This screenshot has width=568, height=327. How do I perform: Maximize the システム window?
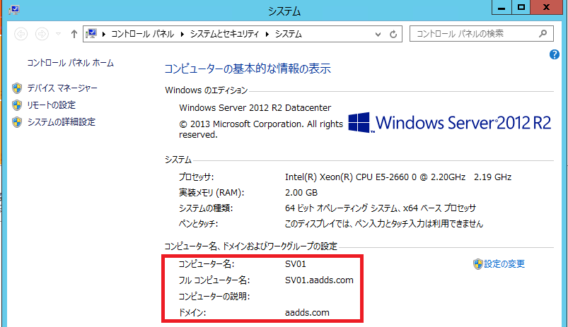tap(521, 7)
